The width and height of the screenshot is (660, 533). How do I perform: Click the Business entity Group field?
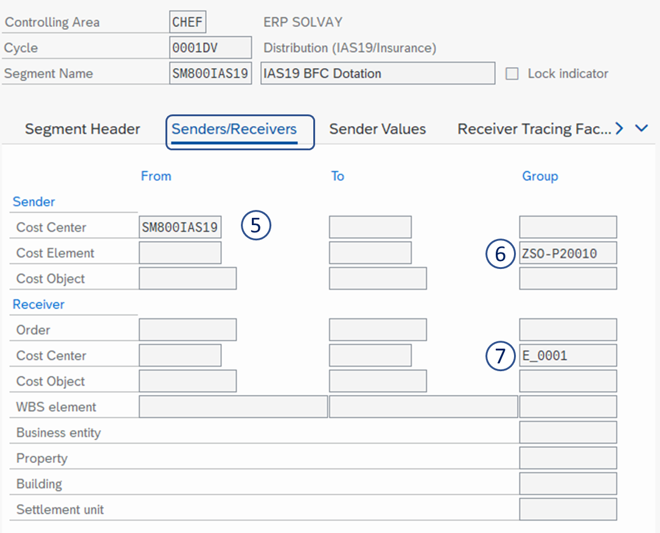tap(568, 433)
